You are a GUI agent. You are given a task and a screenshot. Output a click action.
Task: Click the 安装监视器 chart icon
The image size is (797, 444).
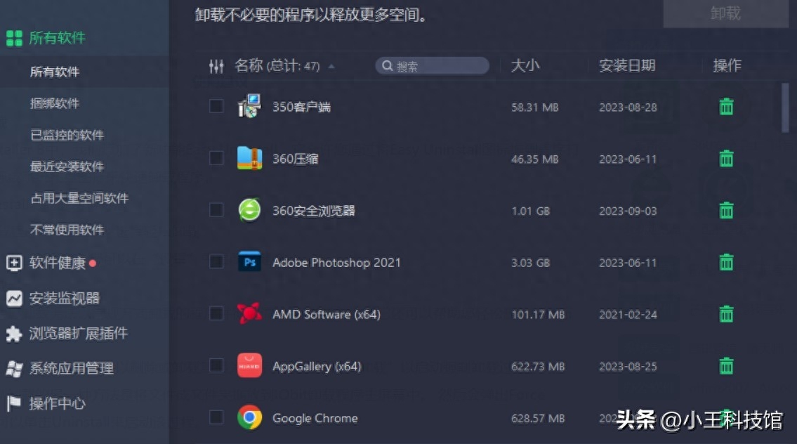click(13, 298)
